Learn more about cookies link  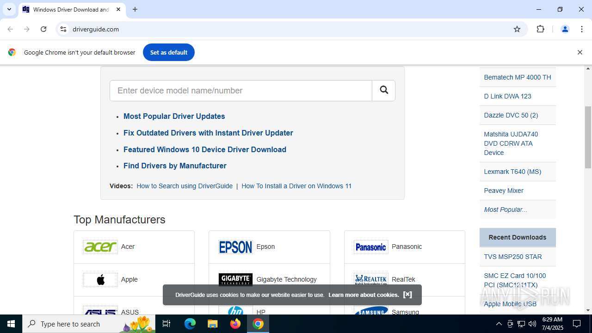coord(364,295)
